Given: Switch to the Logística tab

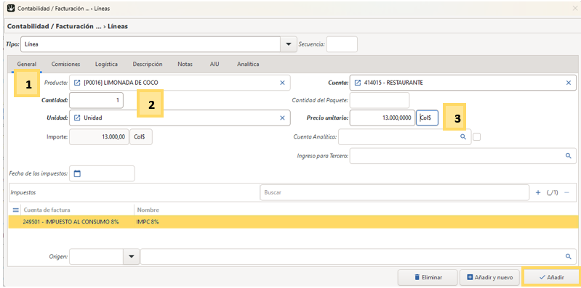Looking at the screenshot, I should click(106, 64).
